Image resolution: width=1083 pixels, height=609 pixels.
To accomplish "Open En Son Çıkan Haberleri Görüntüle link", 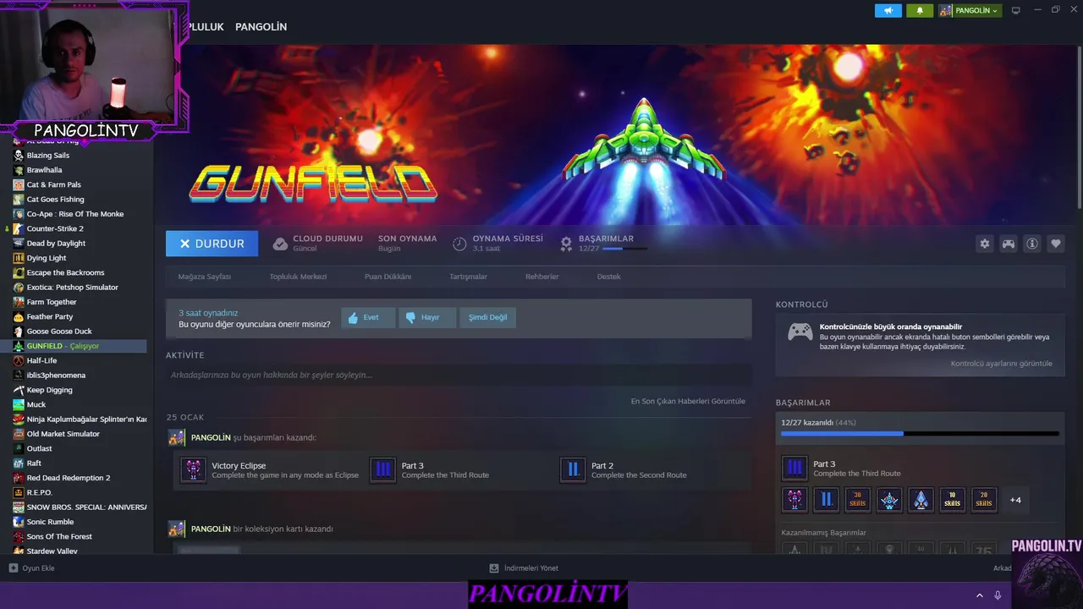I will tap(688, 401).
